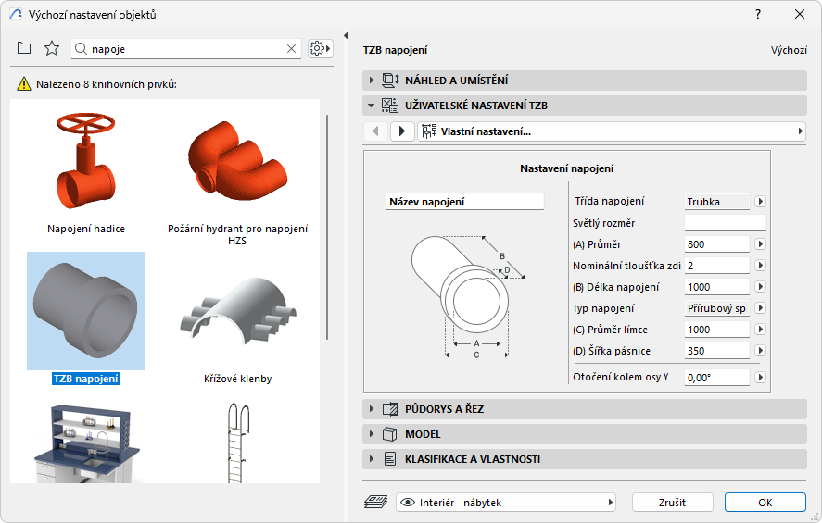Go to next settings page arrow
Viewport: 822px width, 523px height.
(402, 131)
